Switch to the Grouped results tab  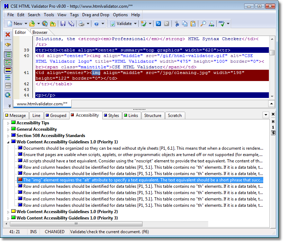(56, 116)
